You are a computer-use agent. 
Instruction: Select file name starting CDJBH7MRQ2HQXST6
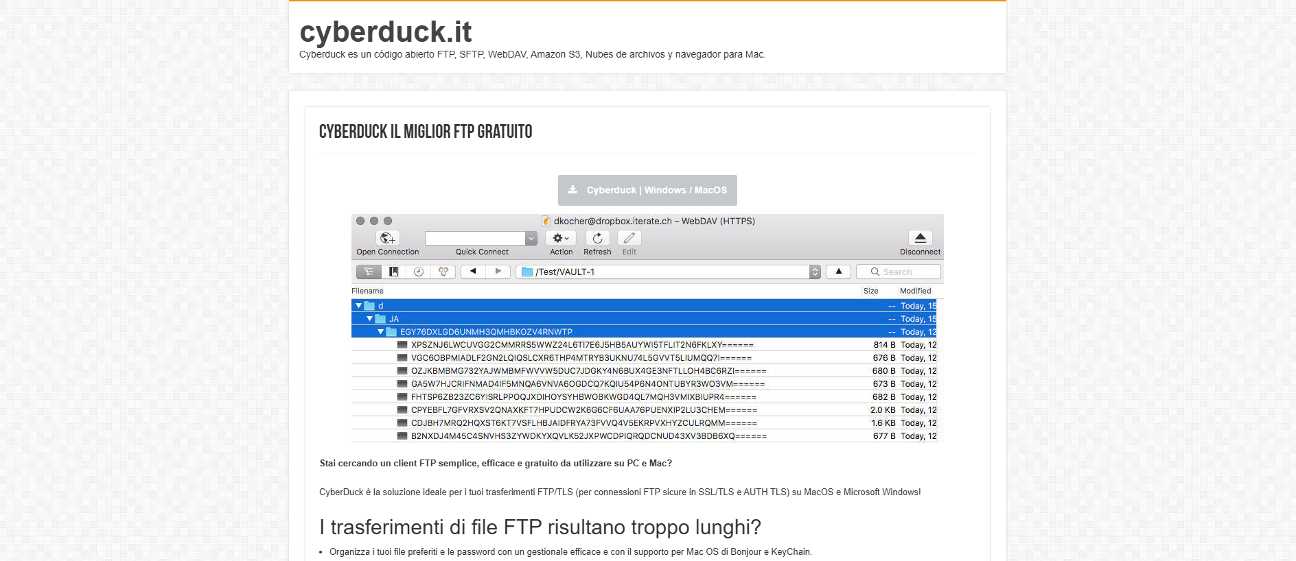pos(584,423)
